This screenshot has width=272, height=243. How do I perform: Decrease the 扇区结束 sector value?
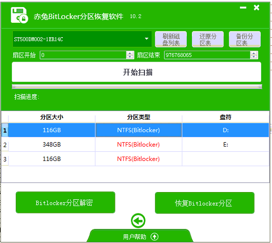click(x=254, y=57)
